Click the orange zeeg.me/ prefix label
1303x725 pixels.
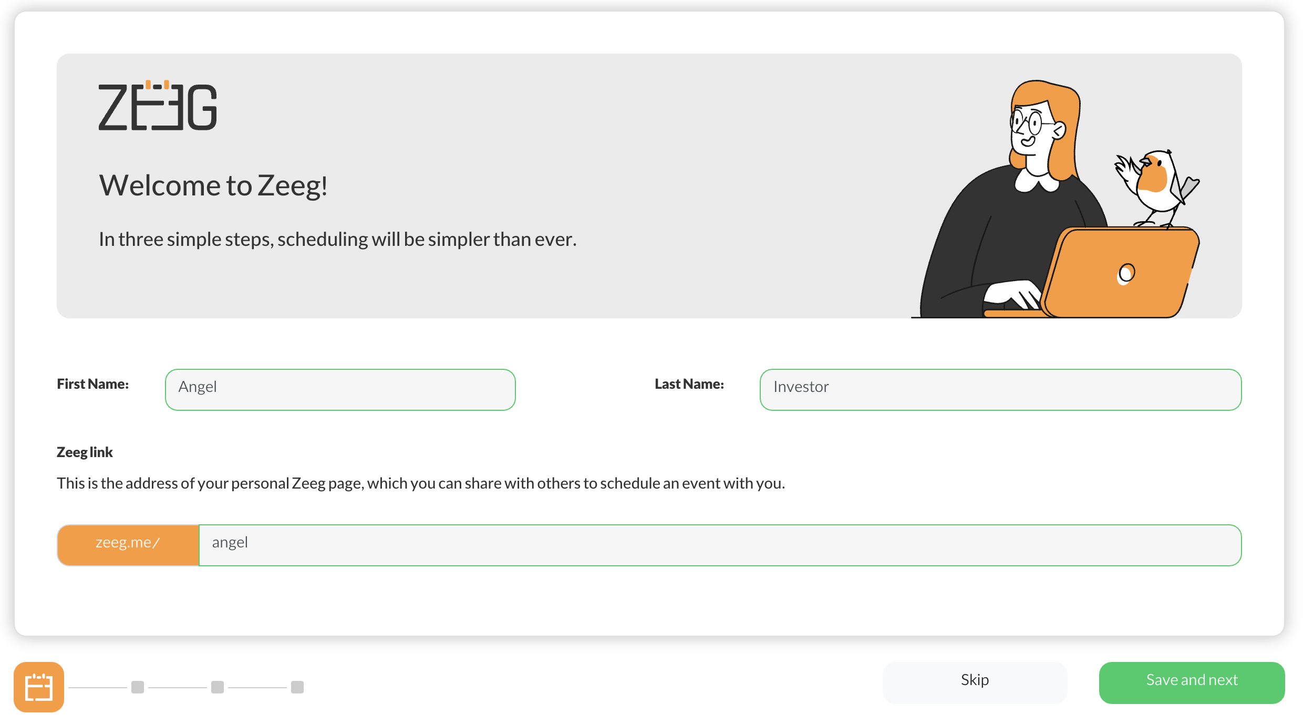(128, 544)
